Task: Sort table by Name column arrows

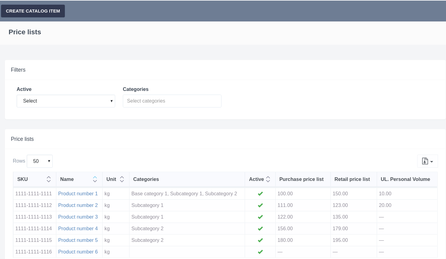Action: 95,179
